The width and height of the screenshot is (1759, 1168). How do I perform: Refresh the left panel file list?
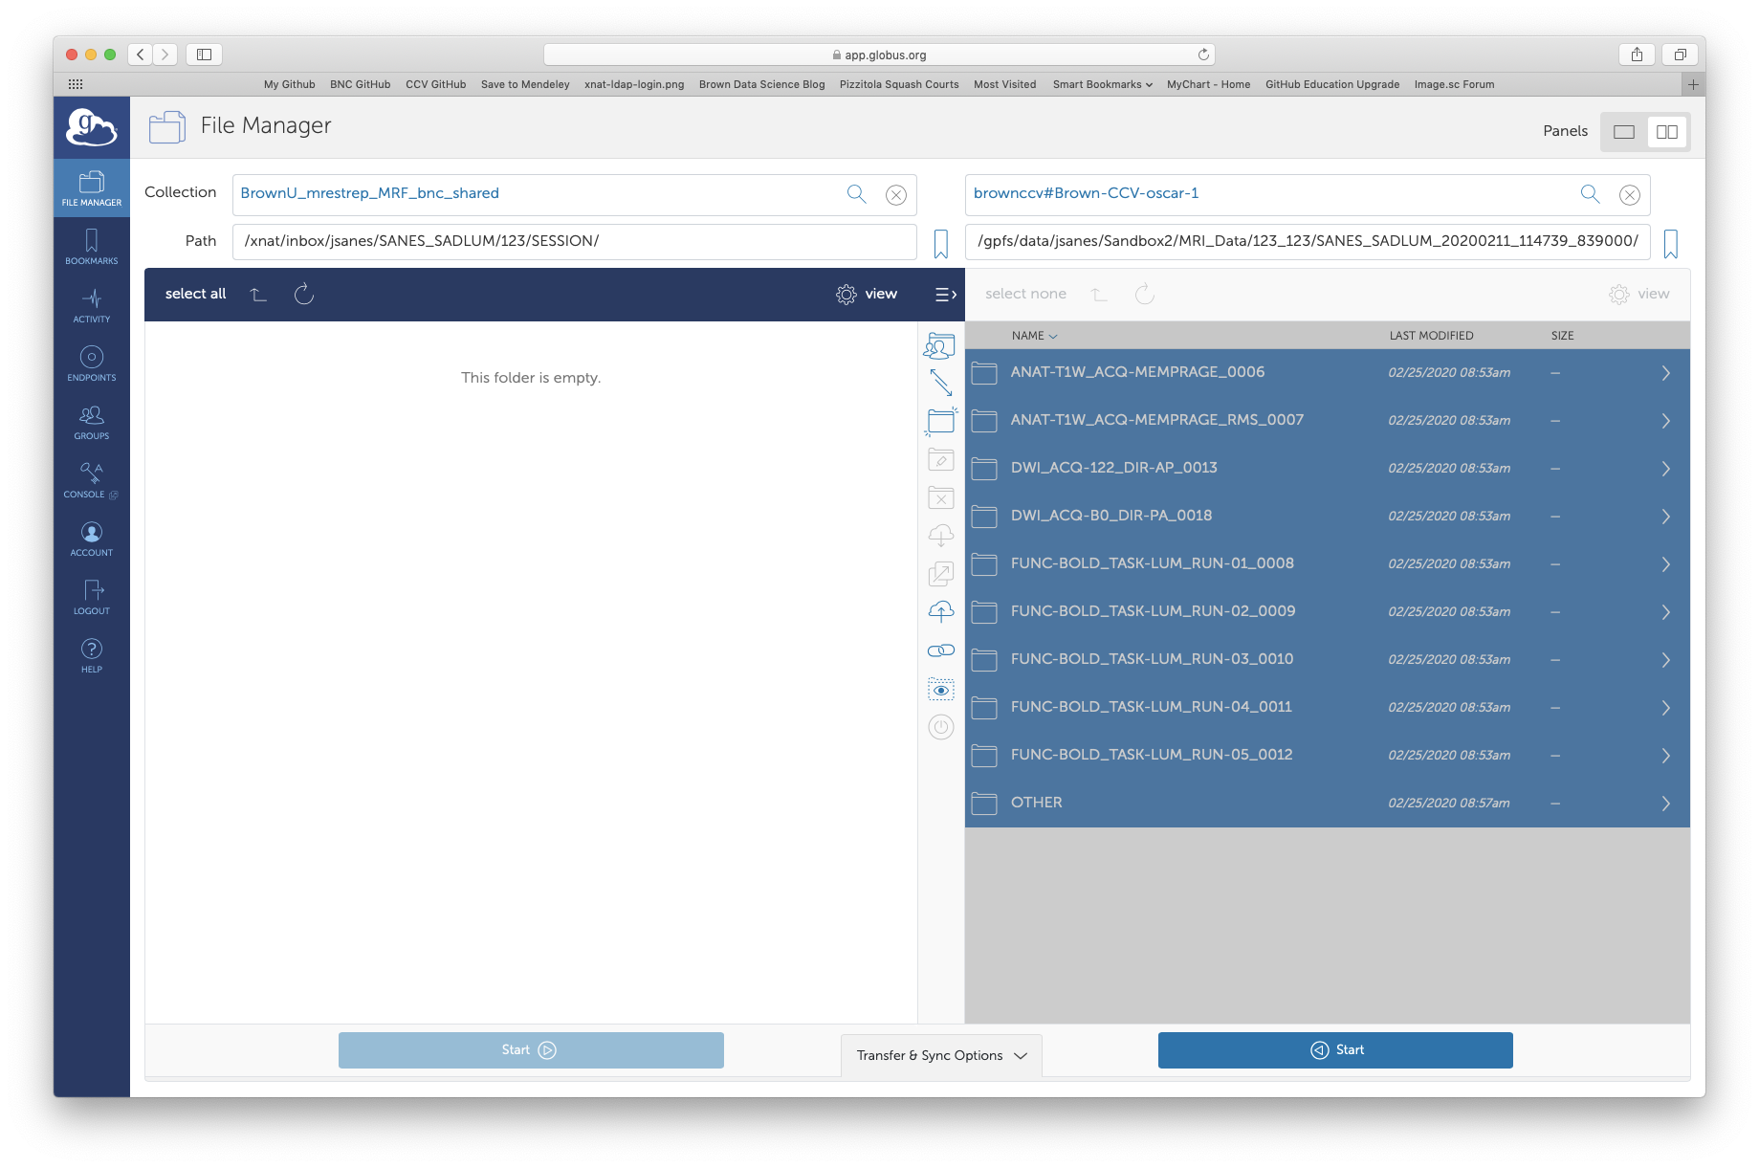pos(304,294)
